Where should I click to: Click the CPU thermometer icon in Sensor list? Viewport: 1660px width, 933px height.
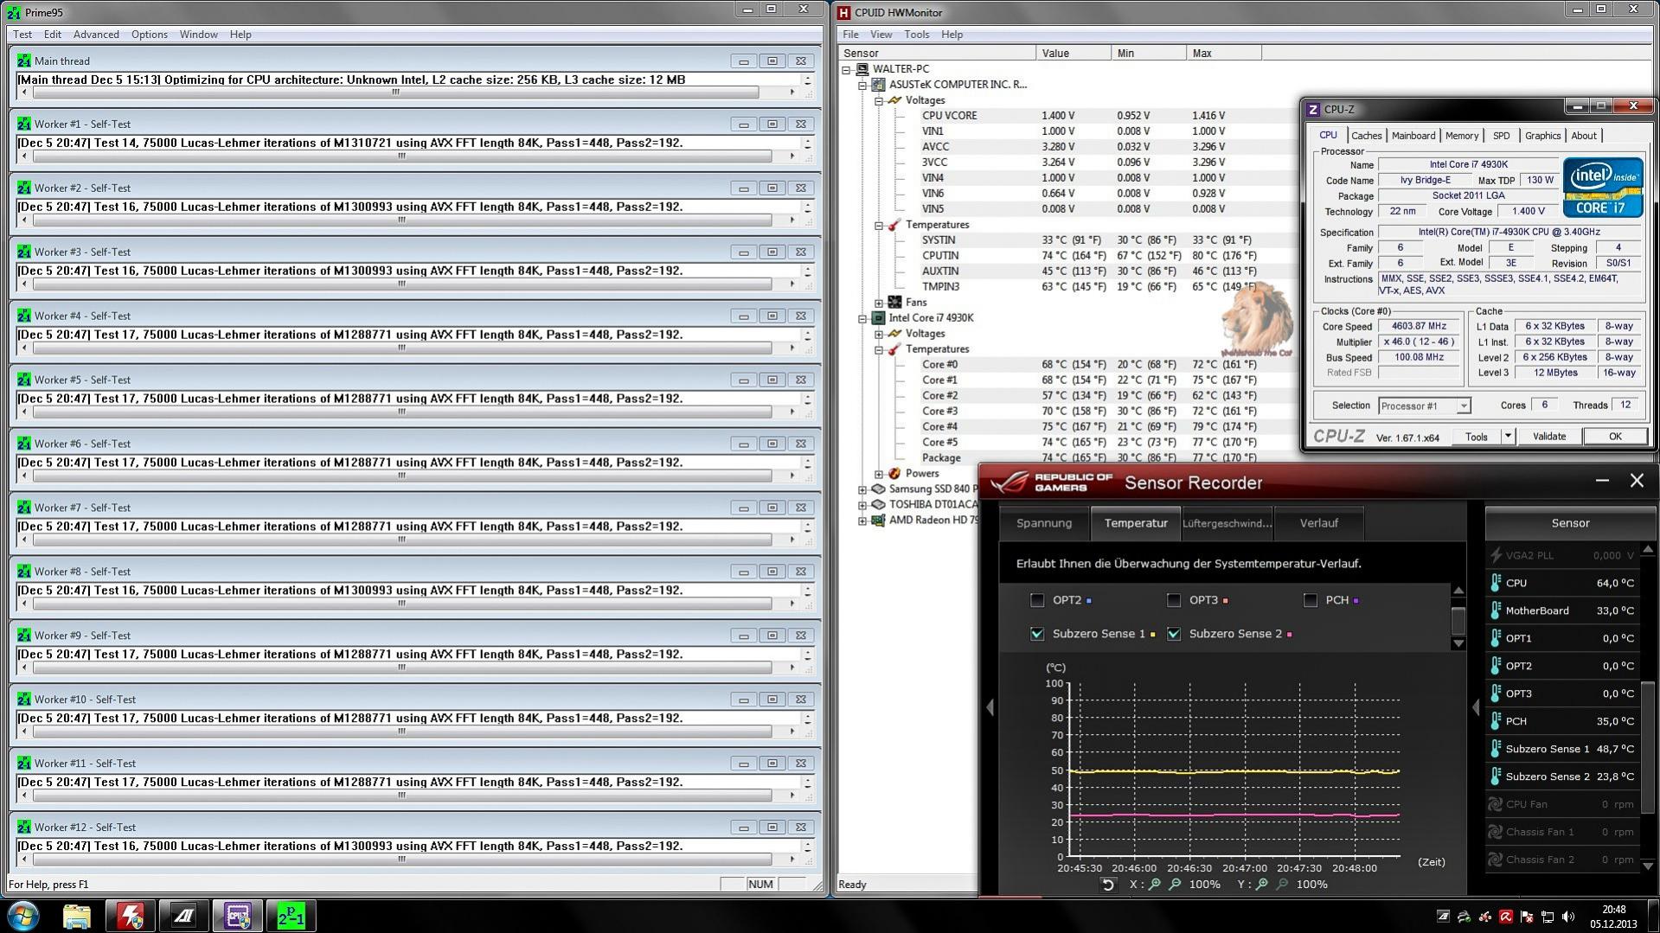tap(1495, 583)
